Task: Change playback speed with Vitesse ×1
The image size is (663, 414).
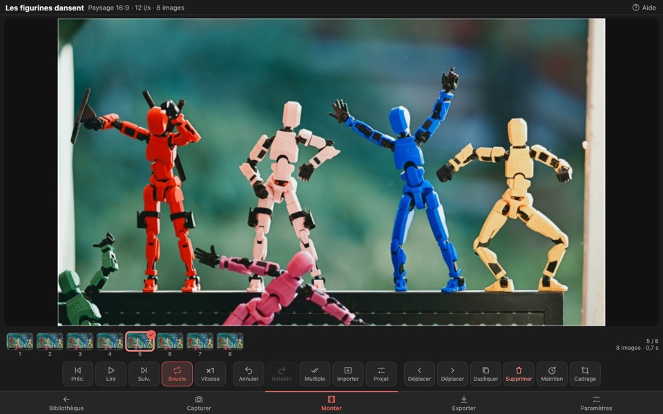Action: 210,374
